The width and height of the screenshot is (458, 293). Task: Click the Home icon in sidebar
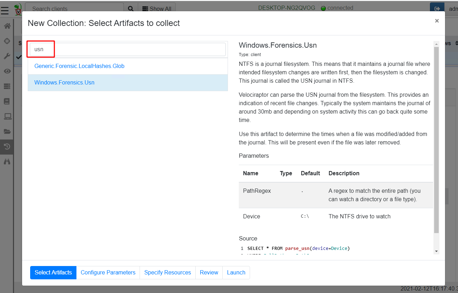(x=7, y=26)
